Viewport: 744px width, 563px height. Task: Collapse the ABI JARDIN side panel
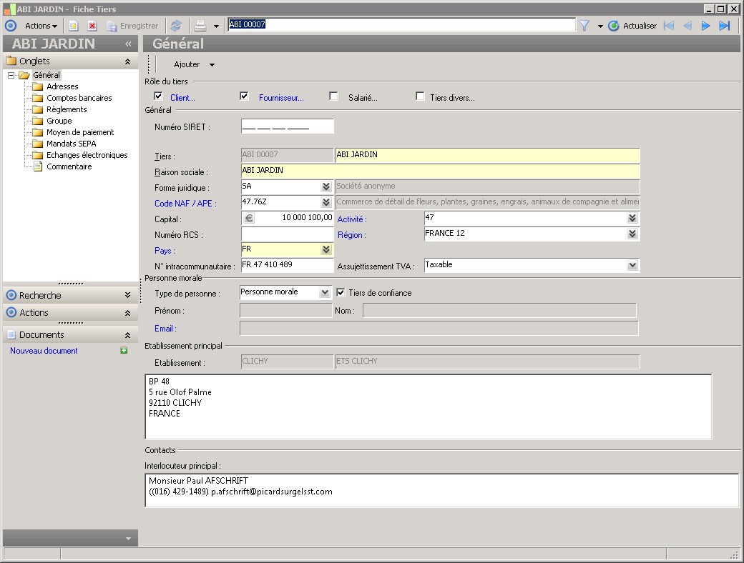tap(128, 44)
